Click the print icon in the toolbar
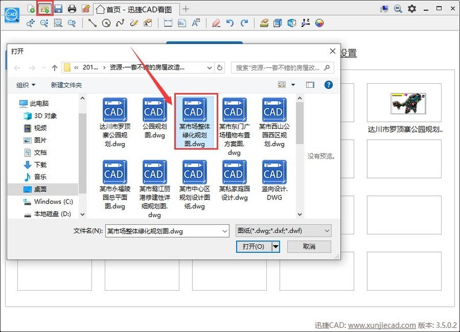 pos(72,9)
